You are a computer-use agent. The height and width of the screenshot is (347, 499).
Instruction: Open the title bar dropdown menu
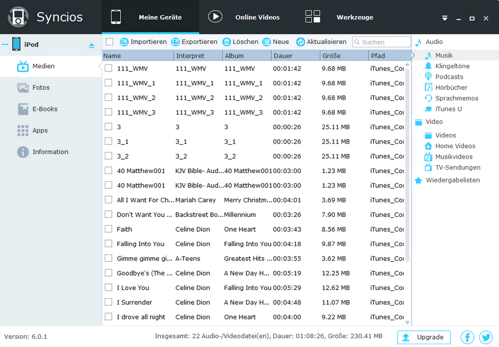click(x=445, y=18)
